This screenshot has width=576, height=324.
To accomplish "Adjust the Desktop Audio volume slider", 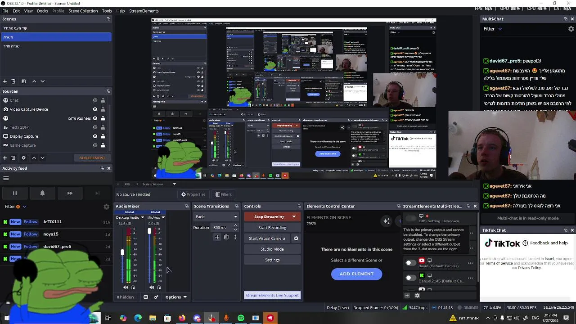I will click(x=122, y=253).
